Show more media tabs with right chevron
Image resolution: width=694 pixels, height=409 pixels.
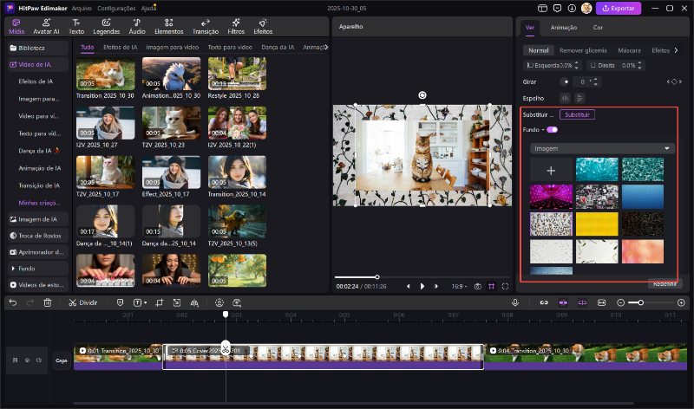click(x=326, y=47)
